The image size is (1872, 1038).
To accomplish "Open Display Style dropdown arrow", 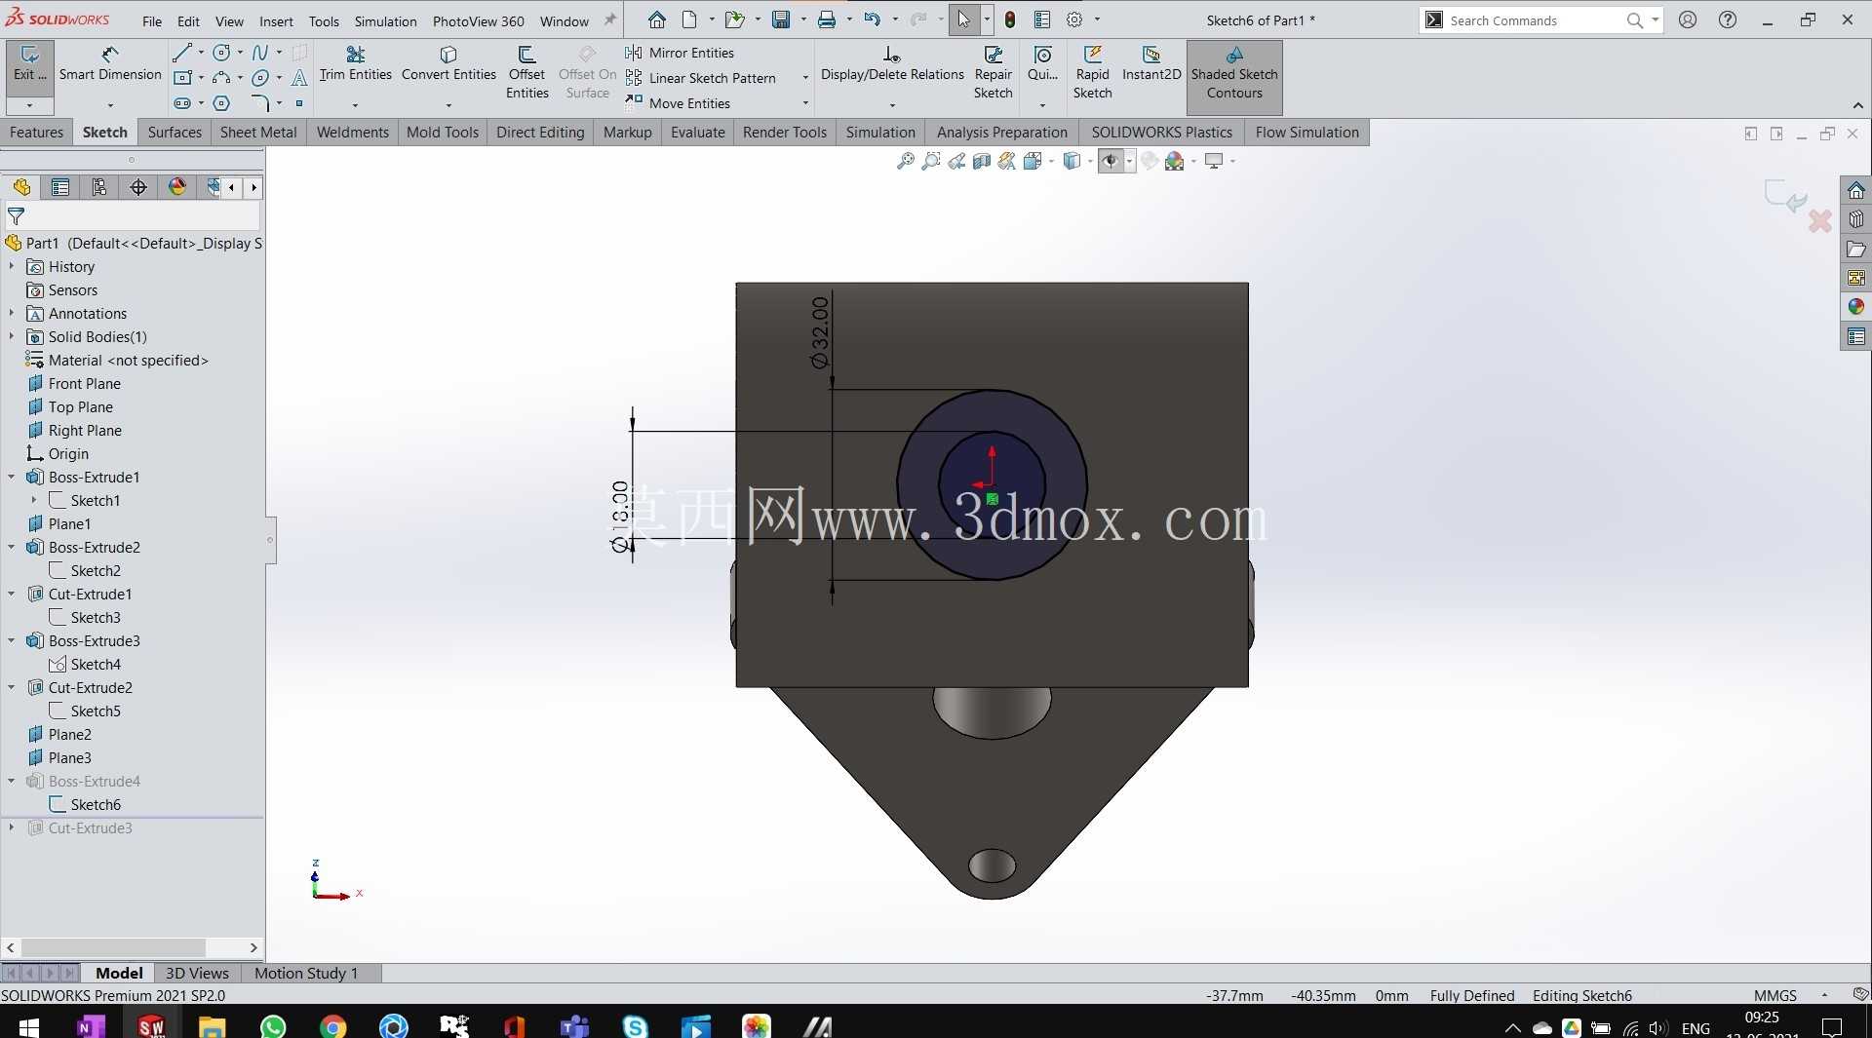I will click(x=1090, y=162).
